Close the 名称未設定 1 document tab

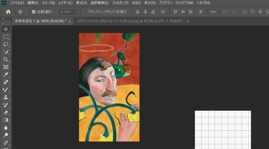69,21
